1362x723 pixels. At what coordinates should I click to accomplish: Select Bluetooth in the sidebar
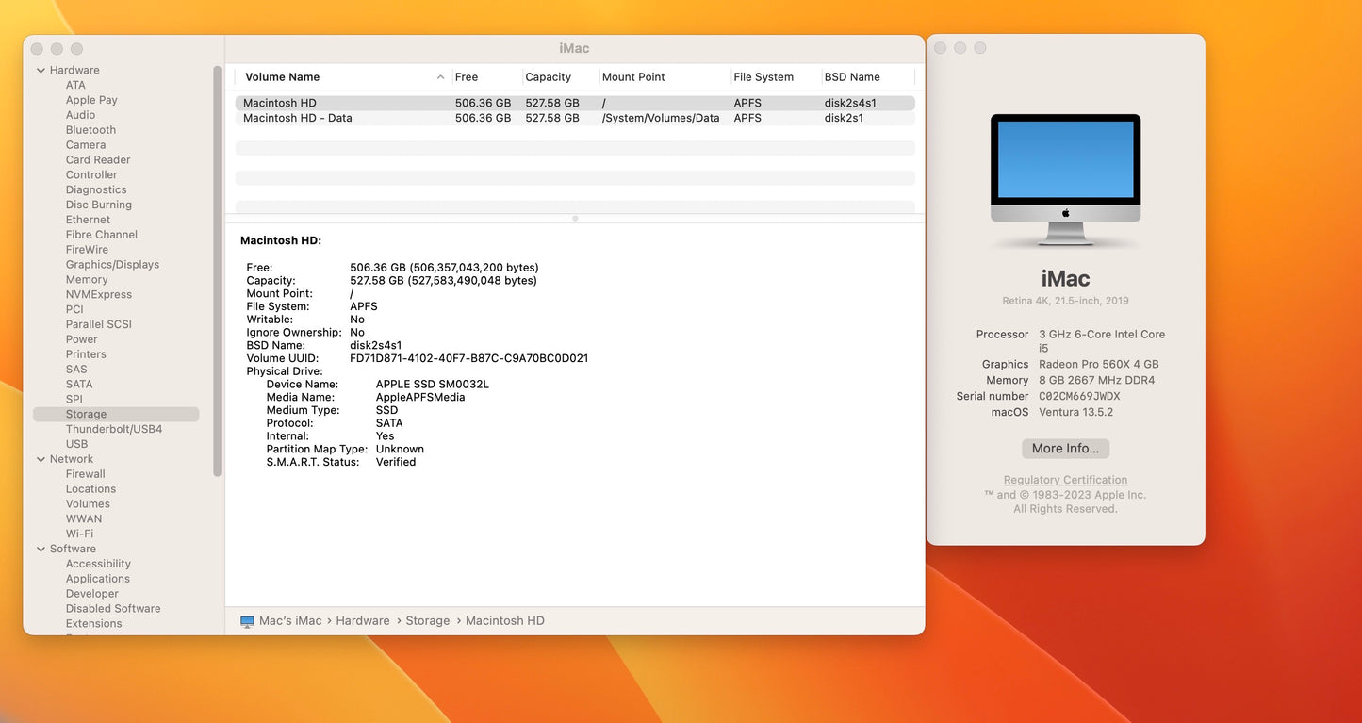coord(90,130)
